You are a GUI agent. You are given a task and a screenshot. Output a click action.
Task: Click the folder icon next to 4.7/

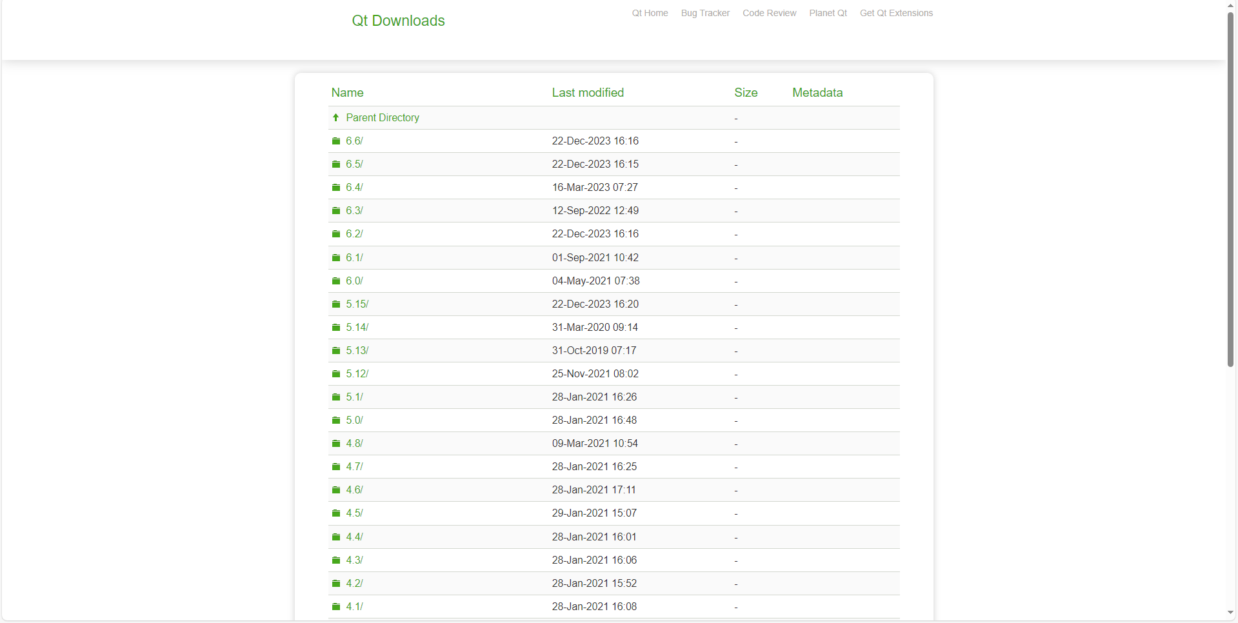click(x=336, y=466)
